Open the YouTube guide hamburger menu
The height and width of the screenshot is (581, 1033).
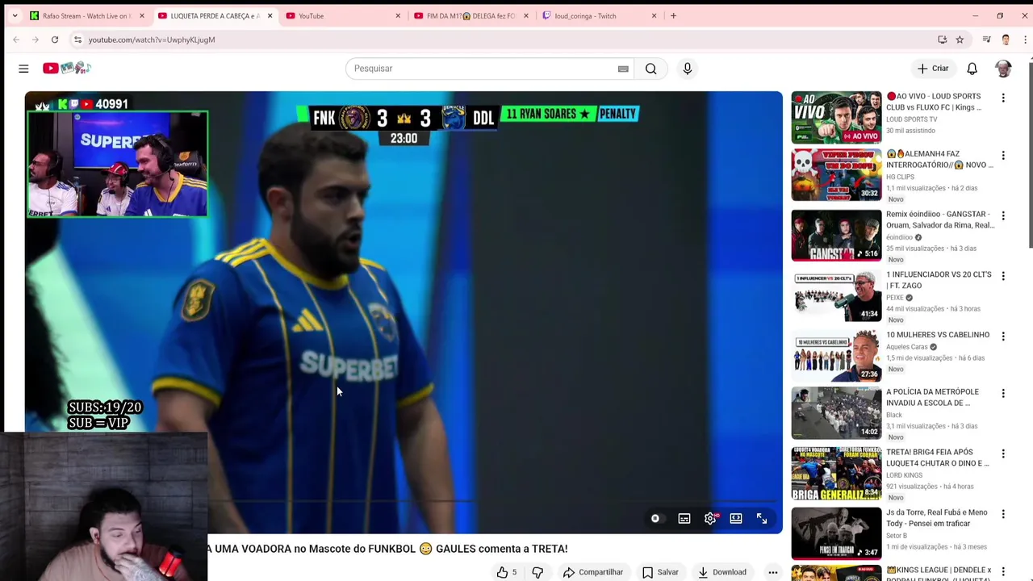pos(23,69)
